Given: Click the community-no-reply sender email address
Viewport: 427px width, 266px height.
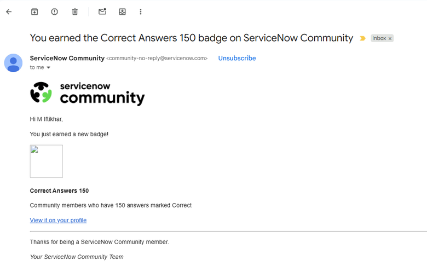Looking at the screenshot, I should 157,59.
